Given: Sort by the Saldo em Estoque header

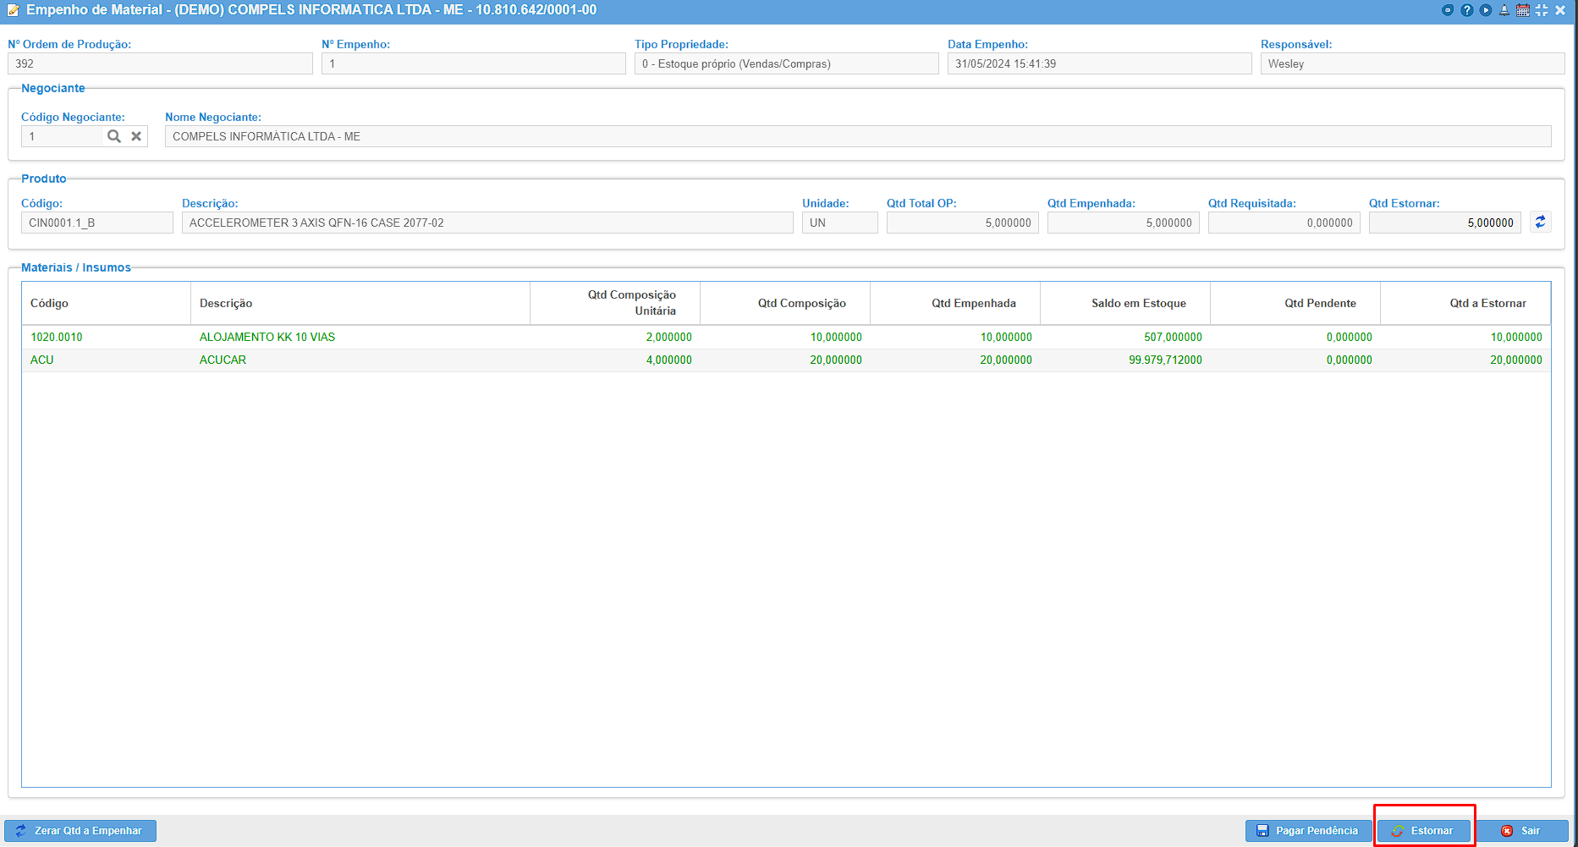Looking at the screenshot, I should [x=1125, y=303].
